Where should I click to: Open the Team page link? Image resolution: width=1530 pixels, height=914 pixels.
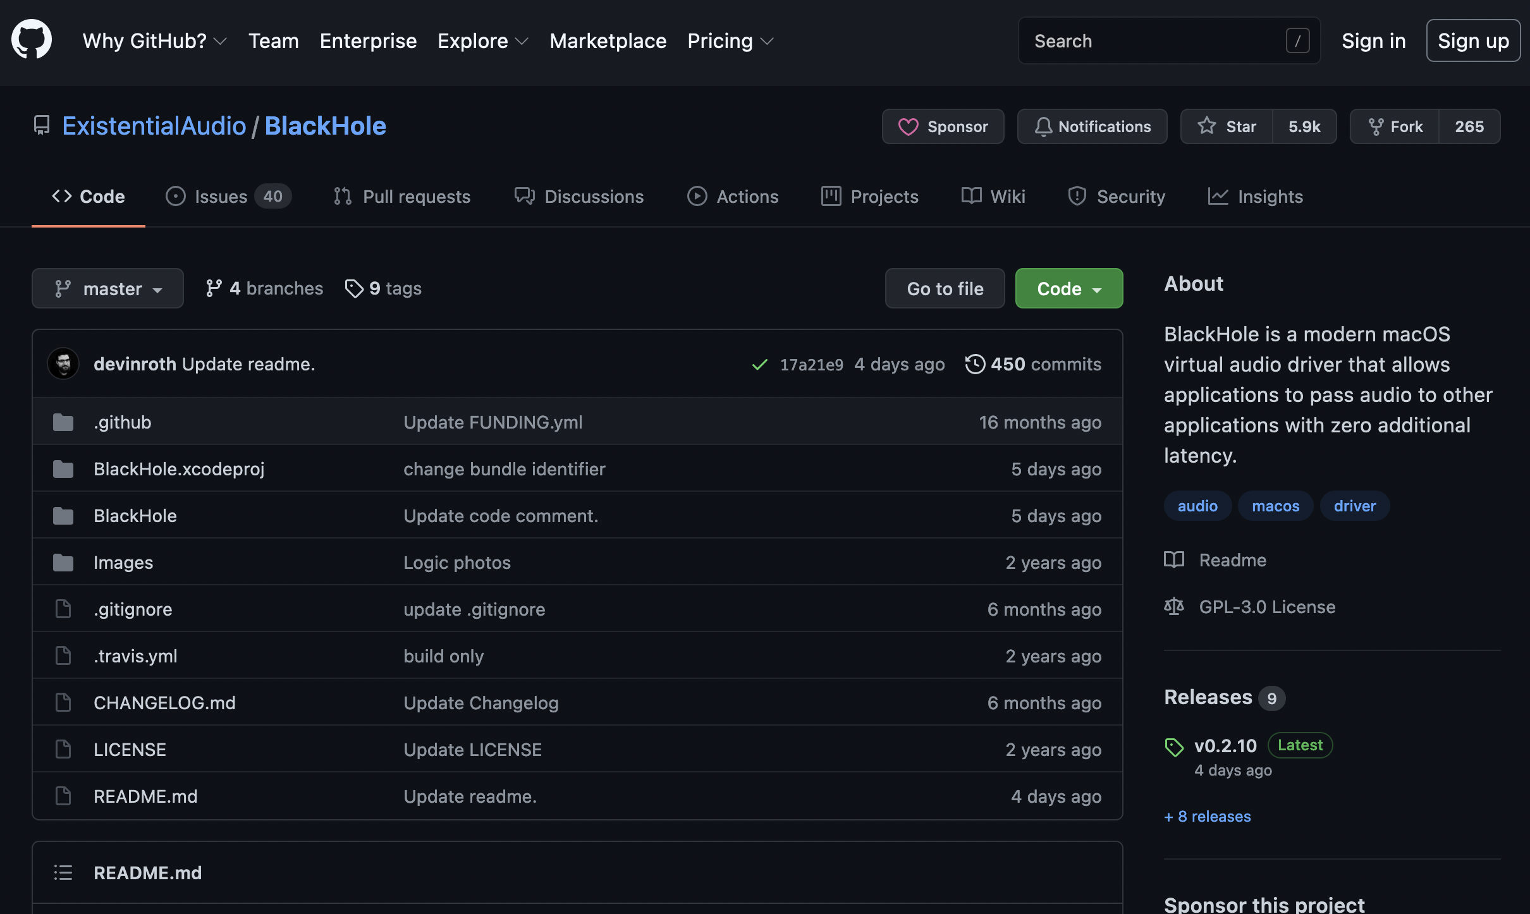pyautogui.click(x=273, y=40)
